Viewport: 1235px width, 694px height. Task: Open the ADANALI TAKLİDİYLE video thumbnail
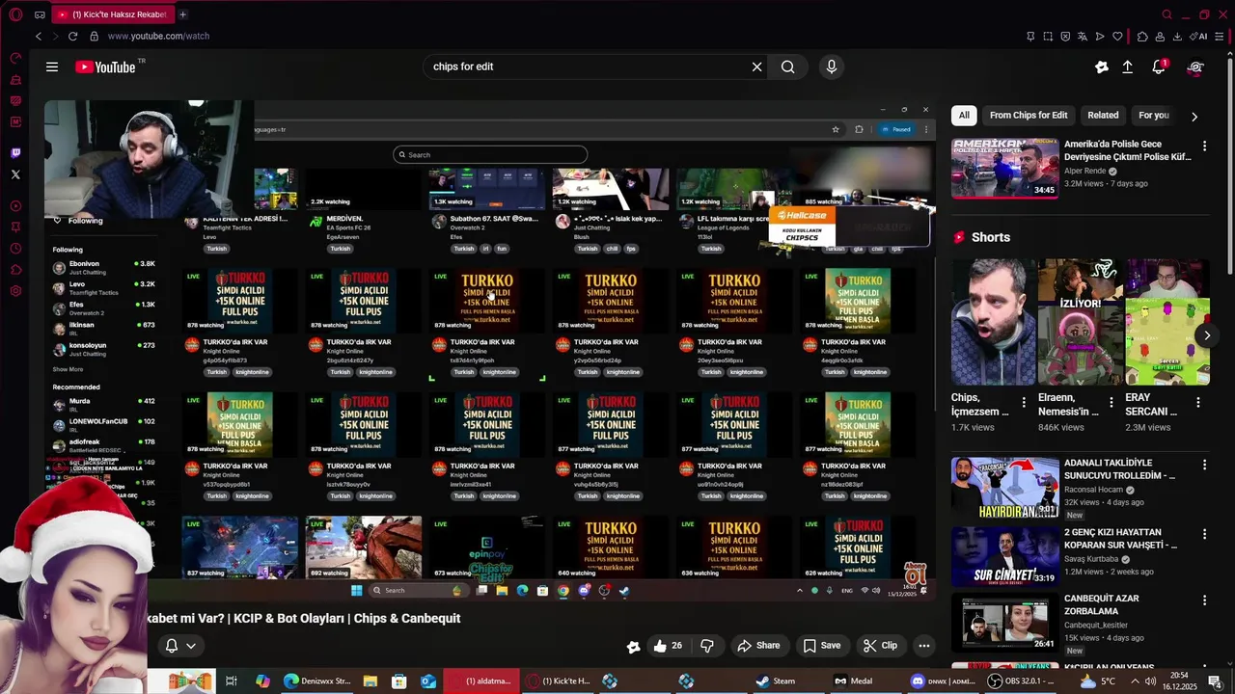(1004, 488)
